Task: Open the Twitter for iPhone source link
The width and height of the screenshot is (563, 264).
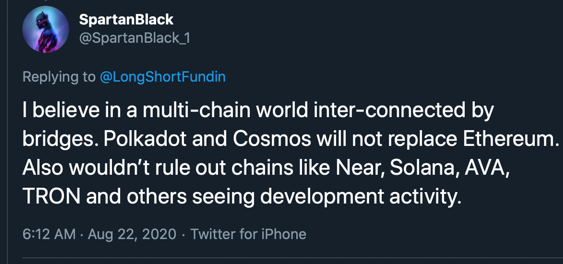Action: pyautogui.click(x=248, y=234)
